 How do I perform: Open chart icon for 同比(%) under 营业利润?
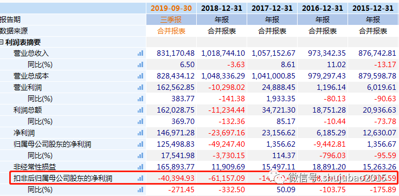pos(140,99)
